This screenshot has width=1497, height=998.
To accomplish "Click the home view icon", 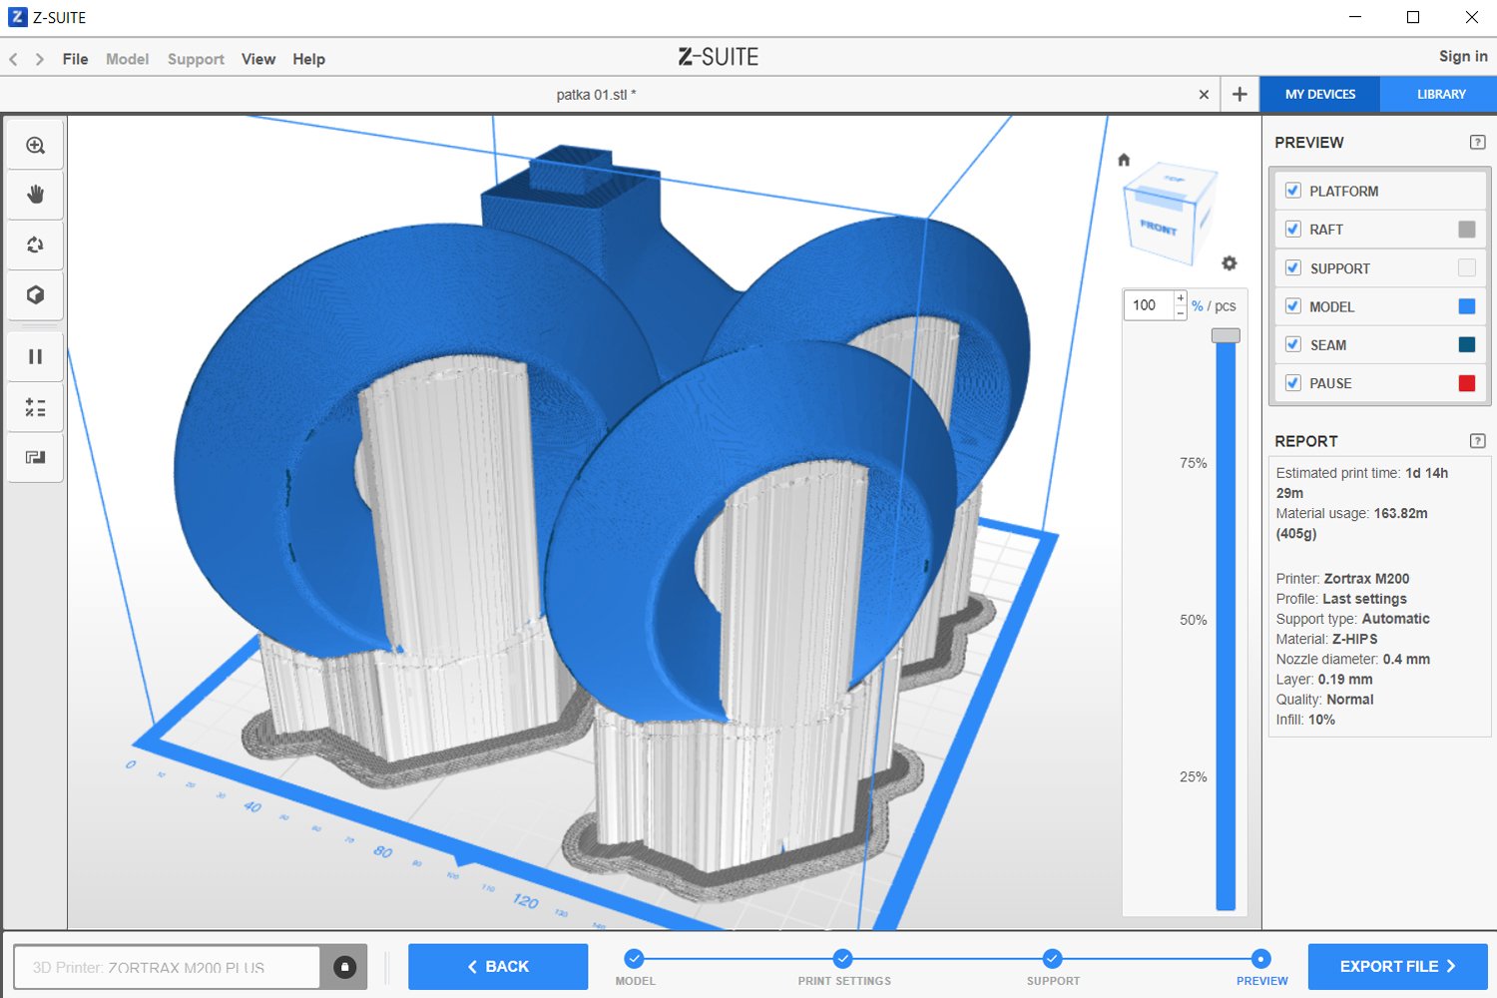I will [x=1124, y=160].
